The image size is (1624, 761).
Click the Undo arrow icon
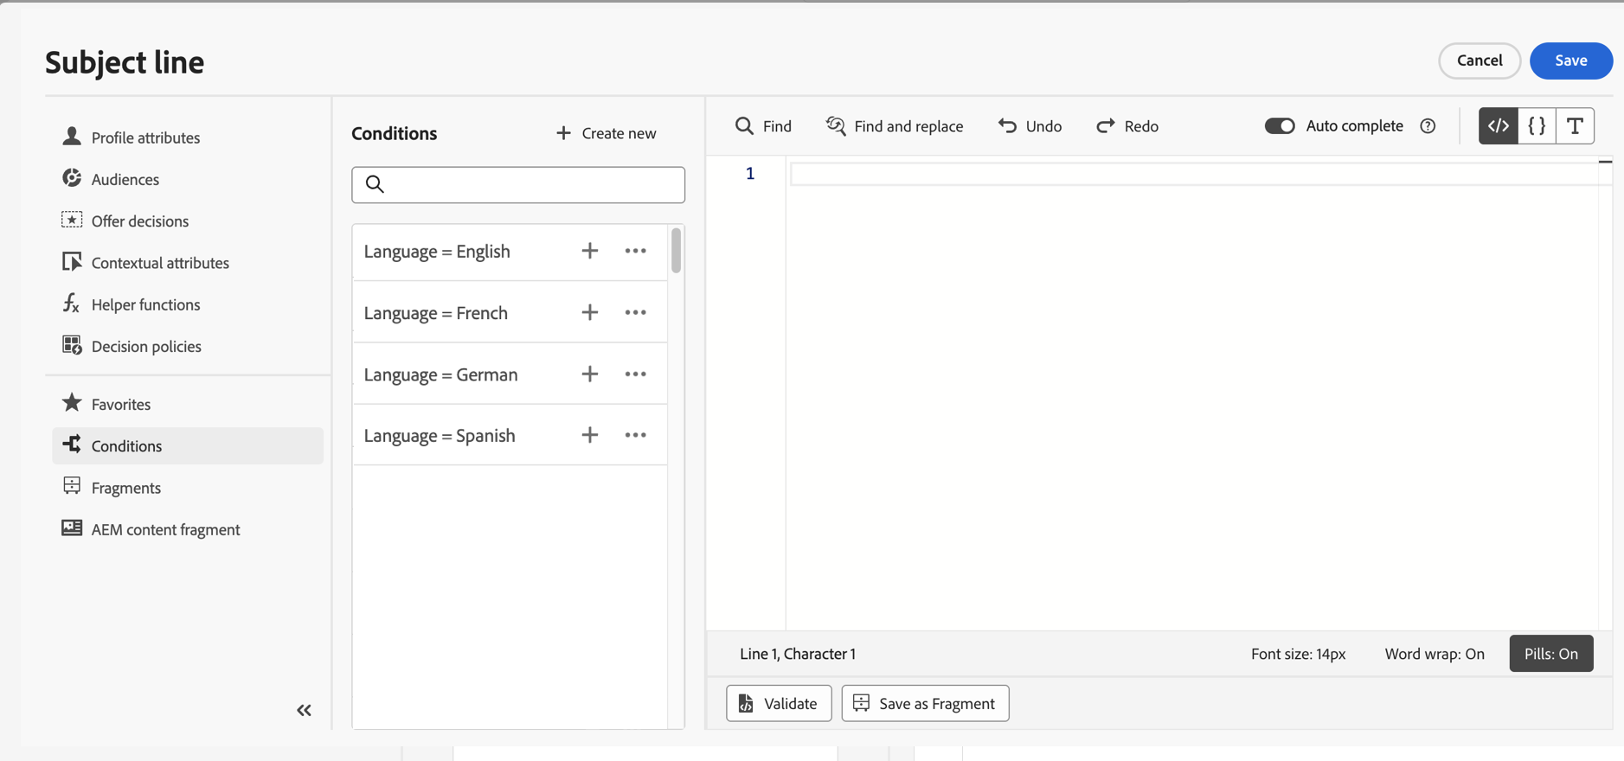1007,126
